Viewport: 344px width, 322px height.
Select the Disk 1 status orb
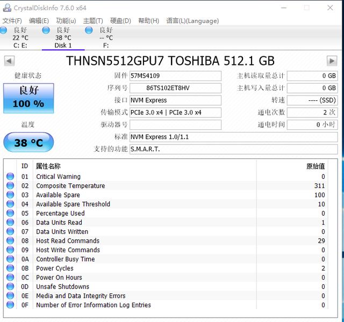(46, 30)
